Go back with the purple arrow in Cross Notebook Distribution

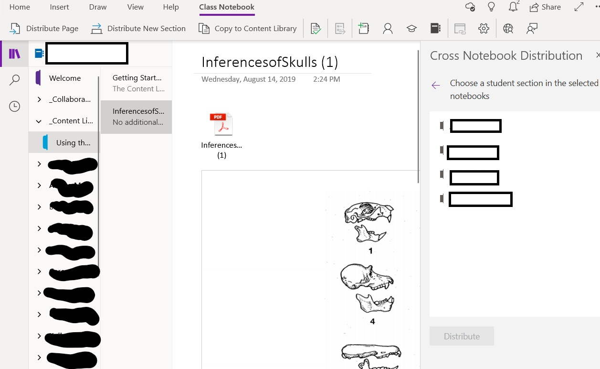[x=435, y=85]
